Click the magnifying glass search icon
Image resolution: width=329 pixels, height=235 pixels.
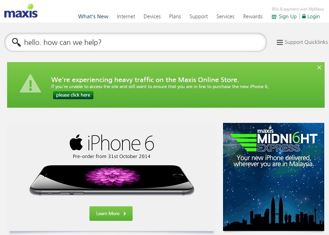coord(16,42)
